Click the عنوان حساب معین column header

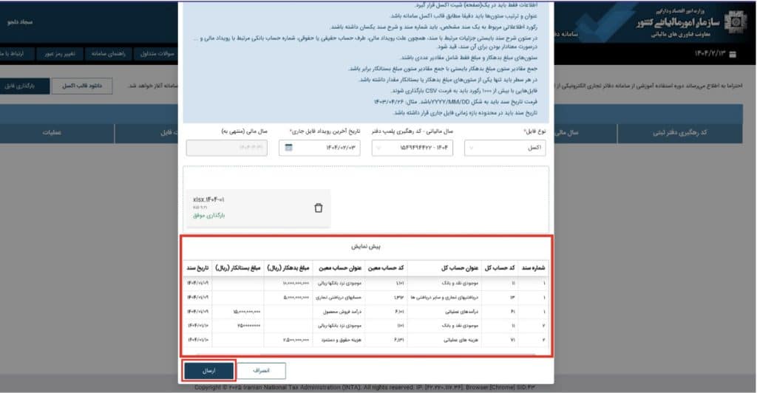pos(340,268)
